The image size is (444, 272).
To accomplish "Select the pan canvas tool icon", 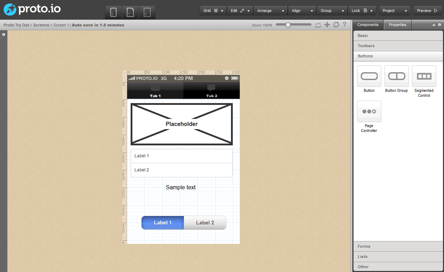I will click(327, 25).
